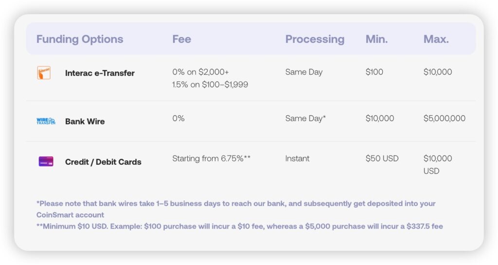Click the 1.5% on $100–$1,999 fee text
This screenshot has width=498, height=265.
pyautogui.click(x=210, y=85)
